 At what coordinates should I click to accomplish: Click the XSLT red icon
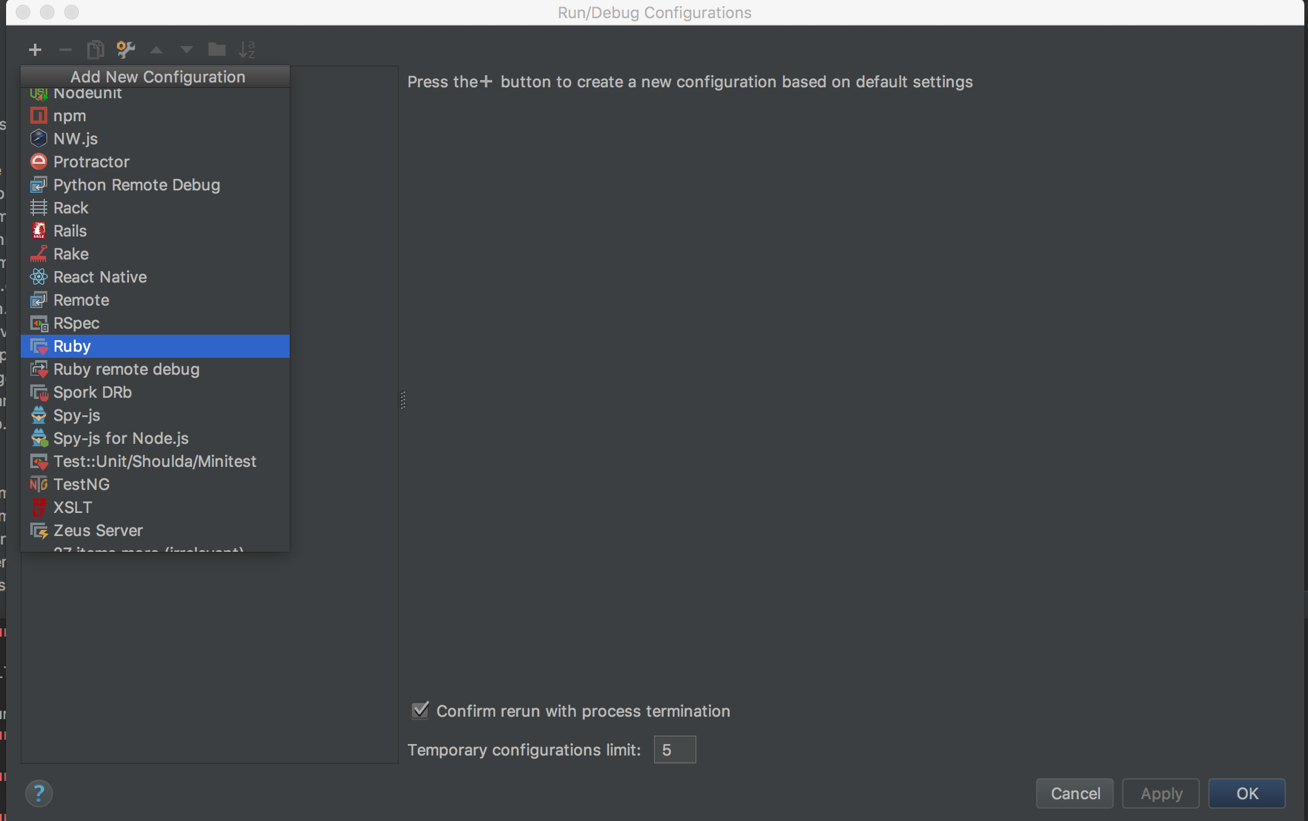tap(39, 507)
